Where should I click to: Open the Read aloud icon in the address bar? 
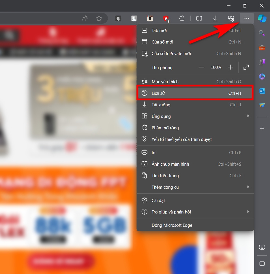(85, 18)
